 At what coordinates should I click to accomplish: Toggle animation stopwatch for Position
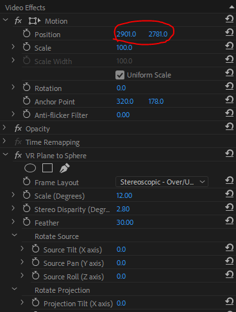(27, 33)
